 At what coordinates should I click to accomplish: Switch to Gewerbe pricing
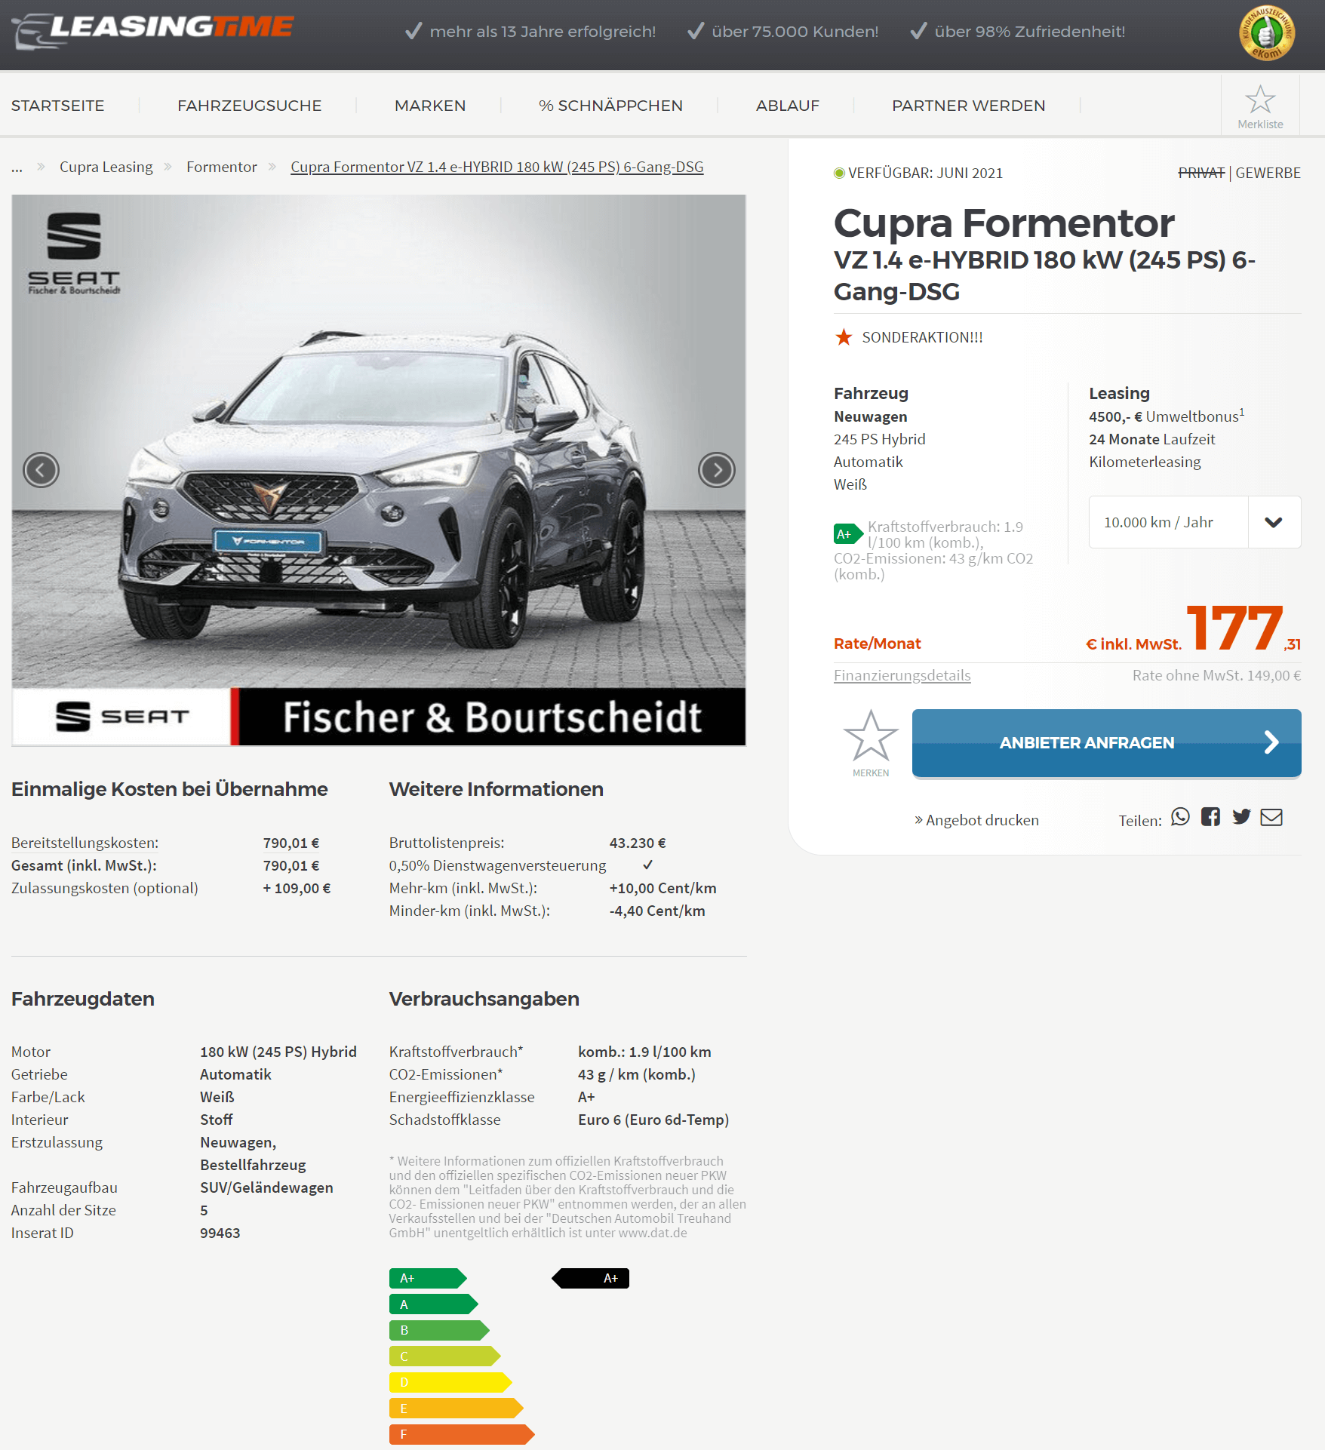(x=1268, y=173)
